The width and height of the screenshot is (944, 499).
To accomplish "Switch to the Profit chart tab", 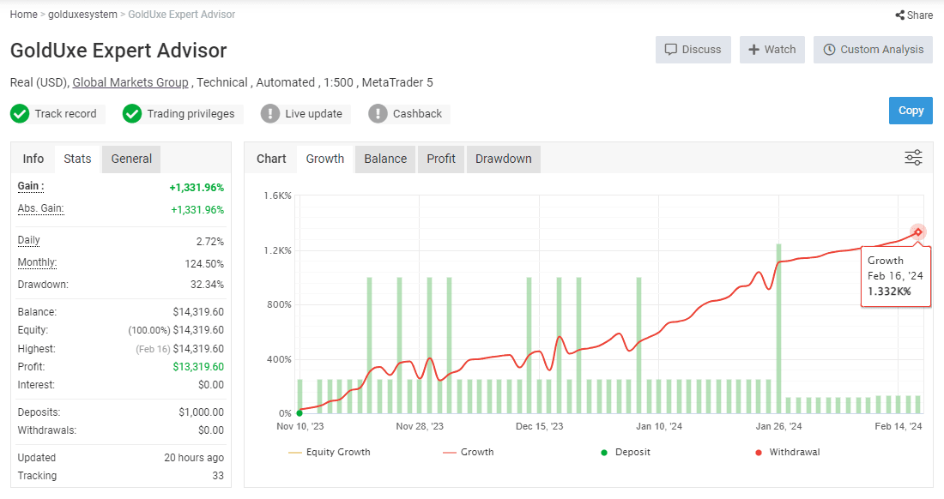I will pos(441,159).
